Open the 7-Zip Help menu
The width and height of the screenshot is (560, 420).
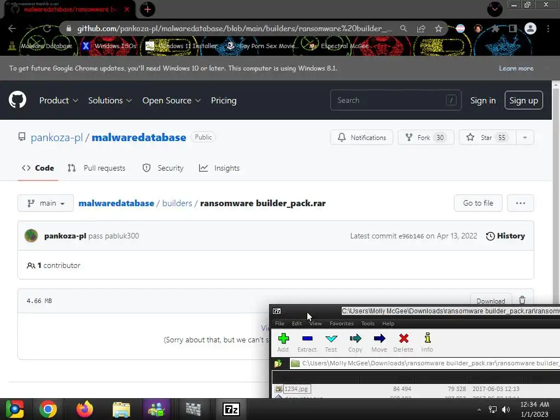pyautogui.click(x=388, y=324)
